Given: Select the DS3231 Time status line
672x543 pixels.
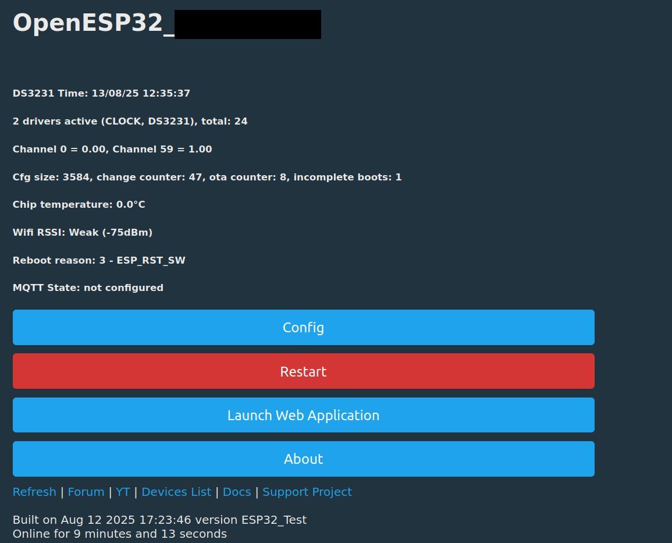Looking at the screenshot, I should [102, 93].
